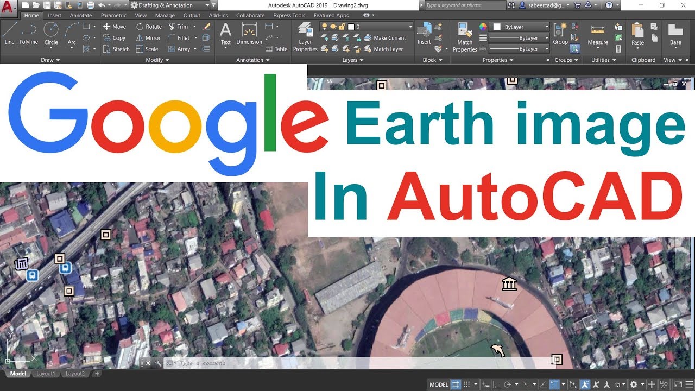Click the Undo arrow in Quick Access
Viewport: 695px width, 391px height.
(101, 5)
